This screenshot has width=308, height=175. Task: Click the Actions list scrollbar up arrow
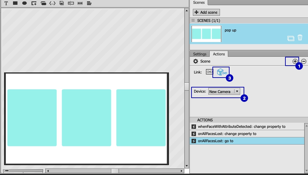(x=306, y=125)
